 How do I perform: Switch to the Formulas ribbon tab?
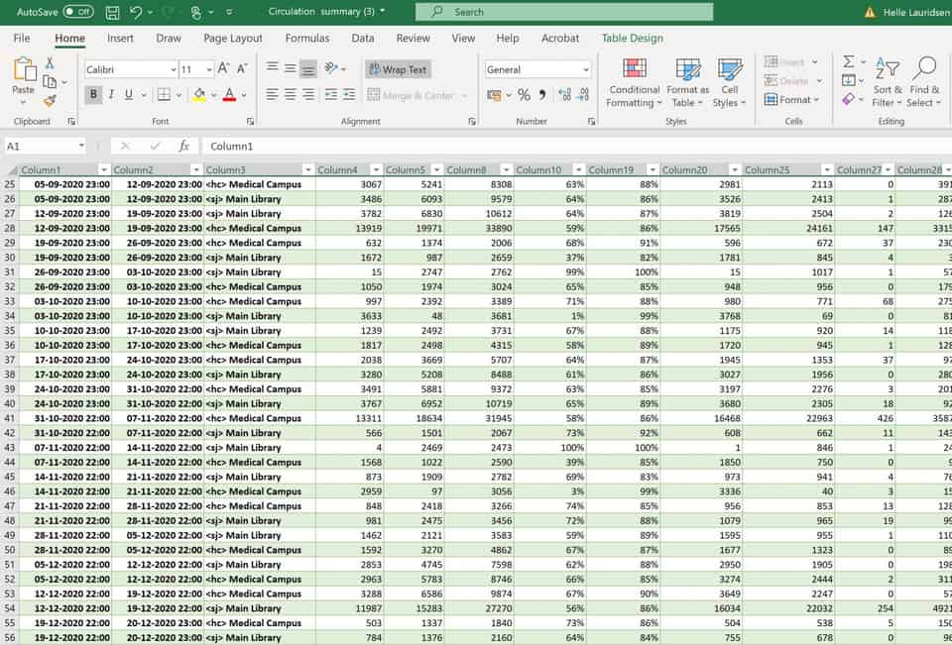(x=306, y=39)
